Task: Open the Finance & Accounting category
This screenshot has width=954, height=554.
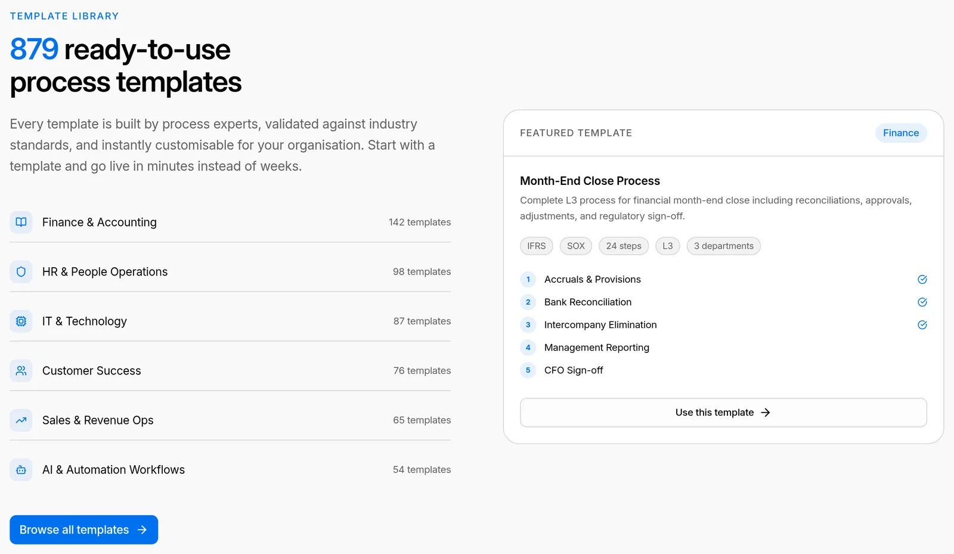Action: pyautogui.click(x=230, y=222)
